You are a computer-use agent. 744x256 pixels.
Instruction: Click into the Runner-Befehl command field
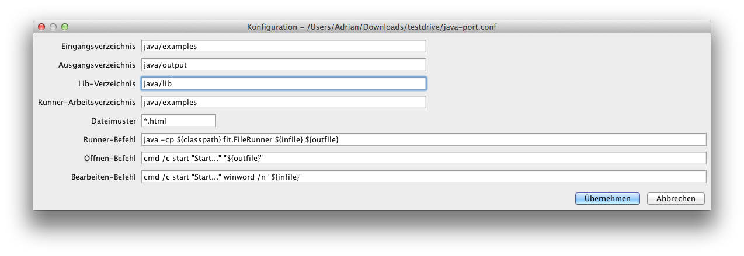[x=424, y=139]
